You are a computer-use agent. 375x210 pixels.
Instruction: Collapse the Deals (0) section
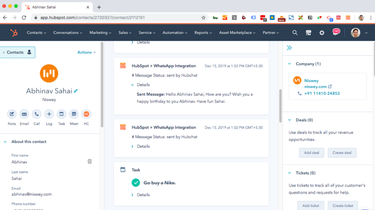point(289,120)
